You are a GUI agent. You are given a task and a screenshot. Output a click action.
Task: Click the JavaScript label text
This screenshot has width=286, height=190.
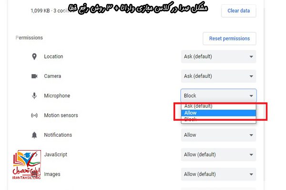55,154
